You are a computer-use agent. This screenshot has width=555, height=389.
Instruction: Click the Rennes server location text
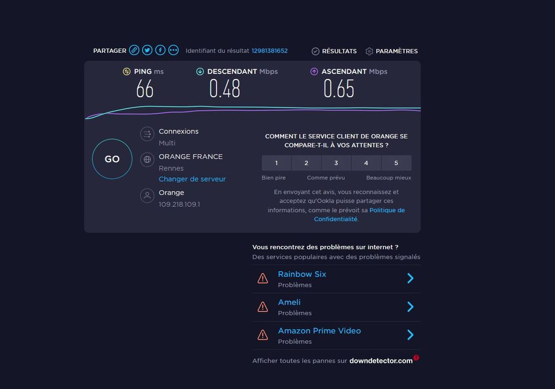pos(171,168)
